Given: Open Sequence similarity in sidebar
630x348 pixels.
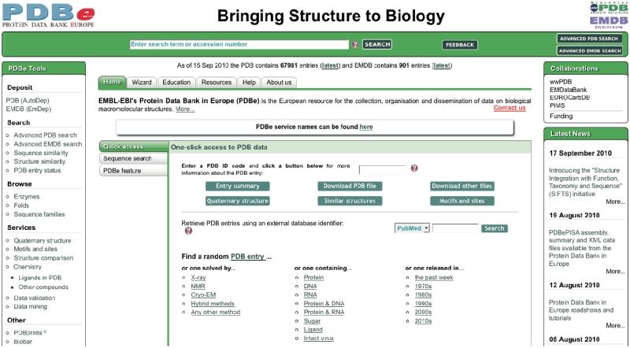Looking at the screenshot, I should 41,153.
